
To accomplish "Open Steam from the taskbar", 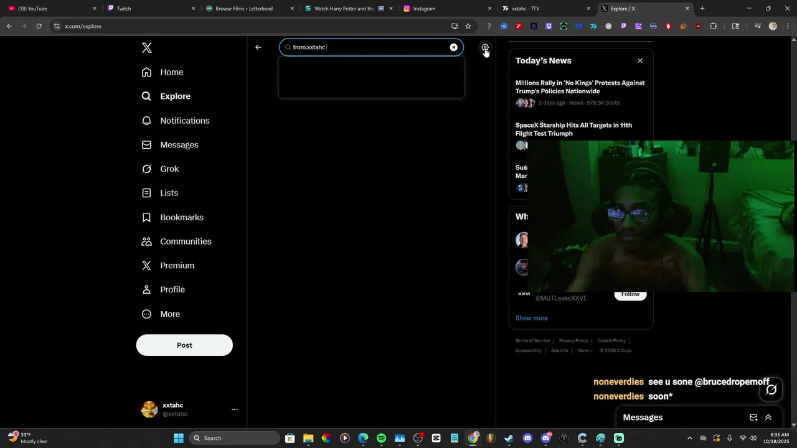I will click(x=509, y=438).
